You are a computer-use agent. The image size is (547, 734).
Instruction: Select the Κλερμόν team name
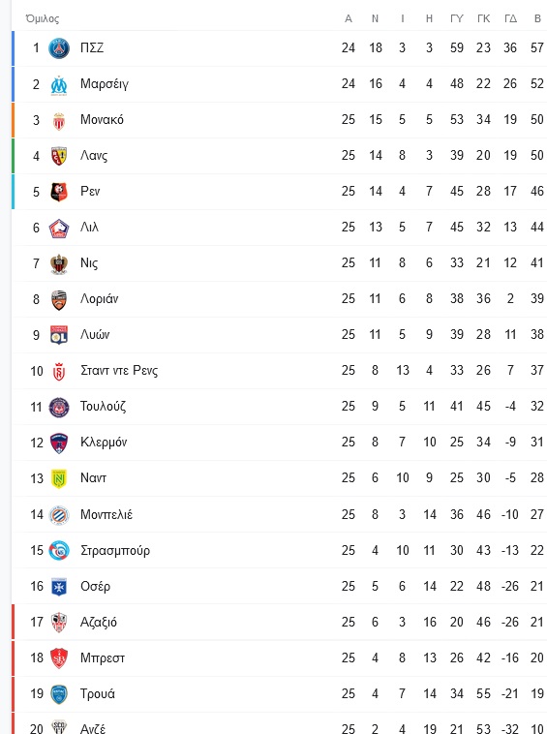point(104,443)
